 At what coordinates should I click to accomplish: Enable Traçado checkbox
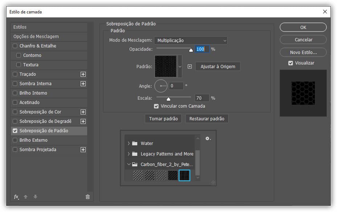(x=15, y=74)
